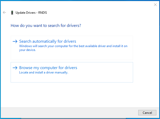Choose Search automatically for drivers

pyautogui.click(x=72, y=48)
